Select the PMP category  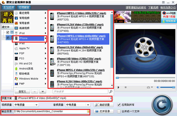pos(31,84)
